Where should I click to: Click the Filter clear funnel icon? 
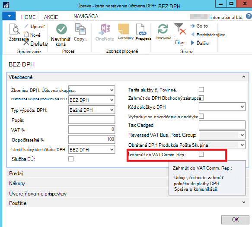click(x=180, y=29)
